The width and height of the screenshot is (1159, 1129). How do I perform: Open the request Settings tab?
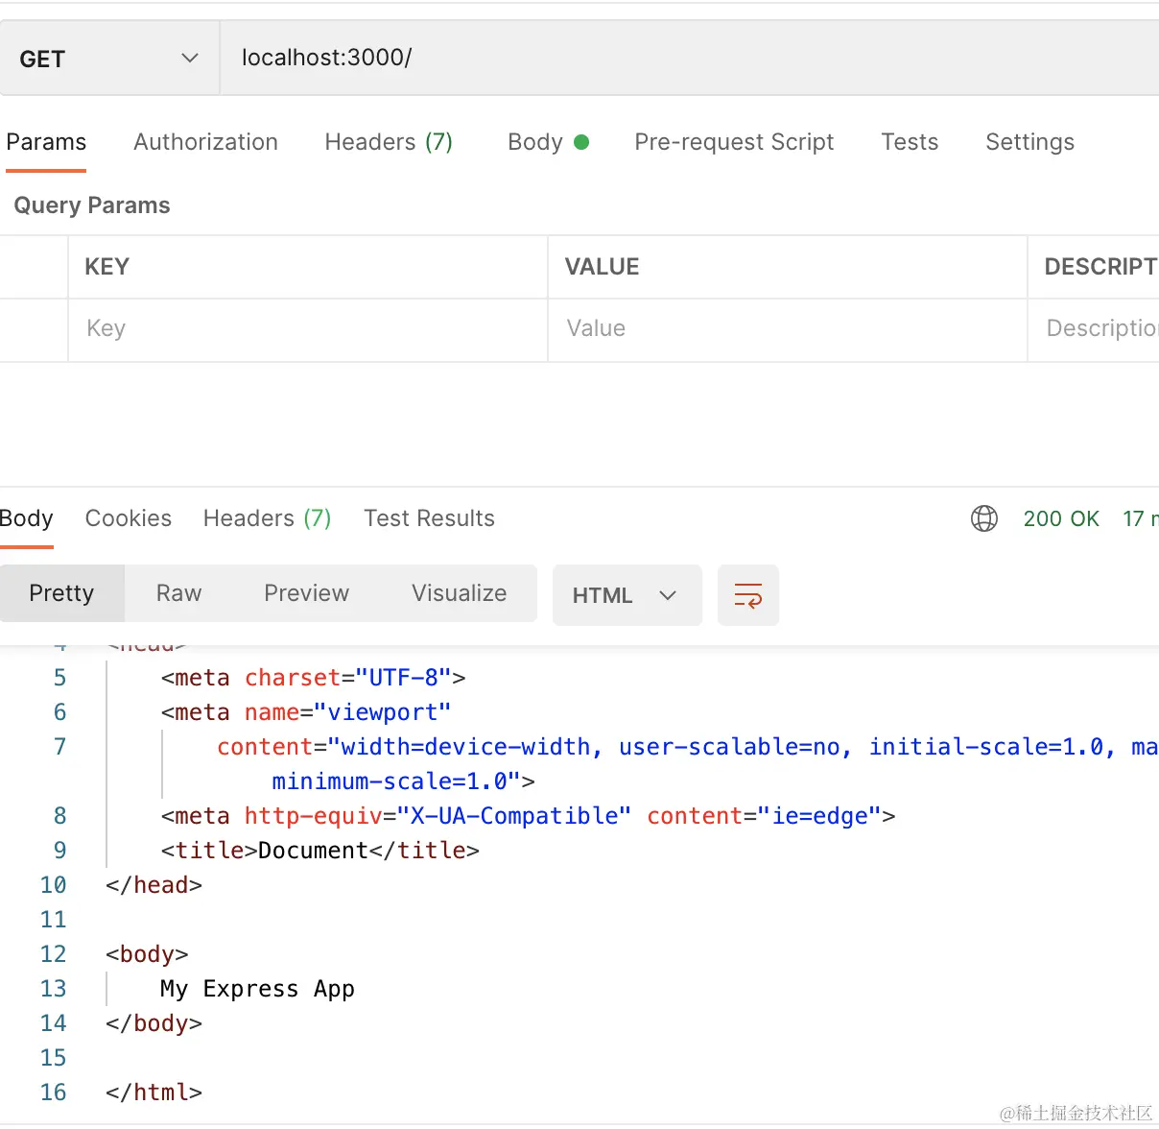(x=1029, y=142)
